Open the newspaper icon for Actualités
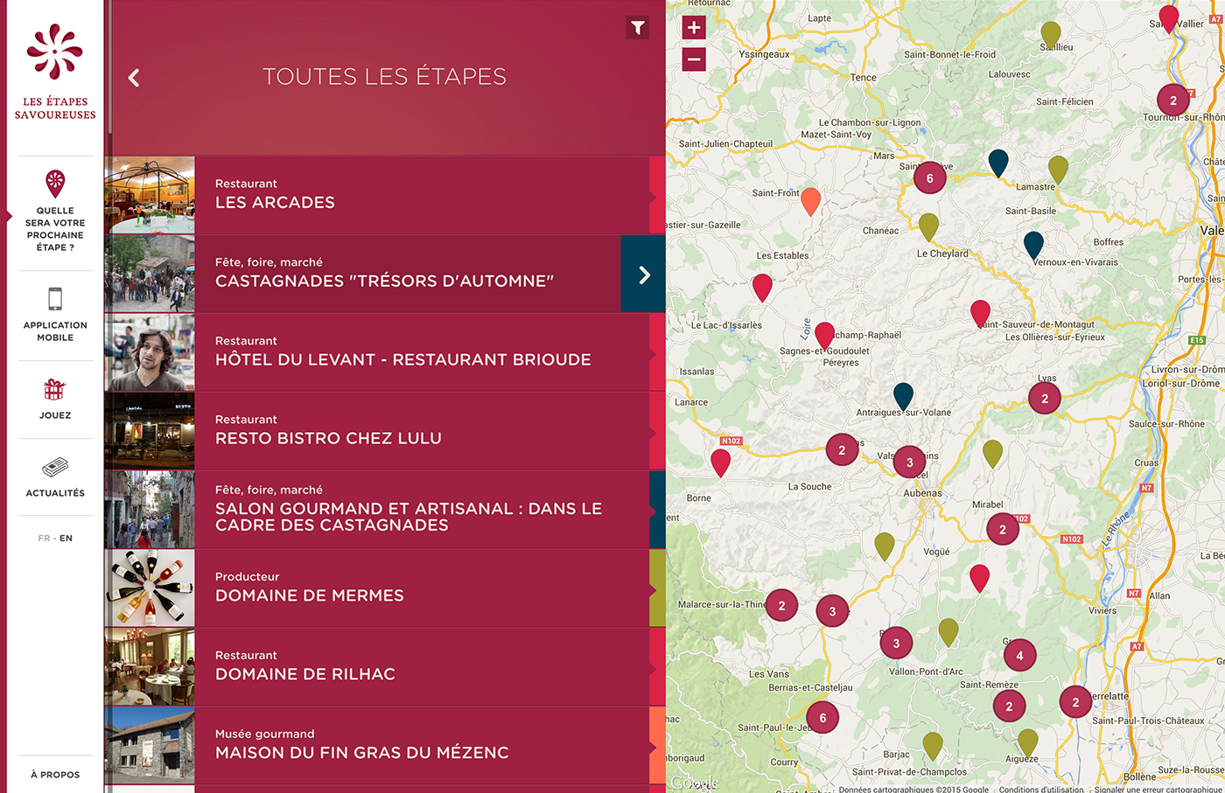Viewport: 1225px width, 793px height. (x=55, y=466)
